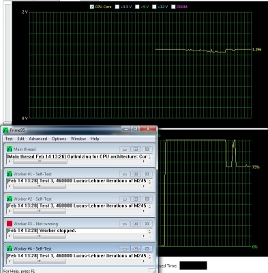Click Main thread scroll-left arrow
This screenshot has height=273, width=268.
pyautogui.click(x=10, y=162)
